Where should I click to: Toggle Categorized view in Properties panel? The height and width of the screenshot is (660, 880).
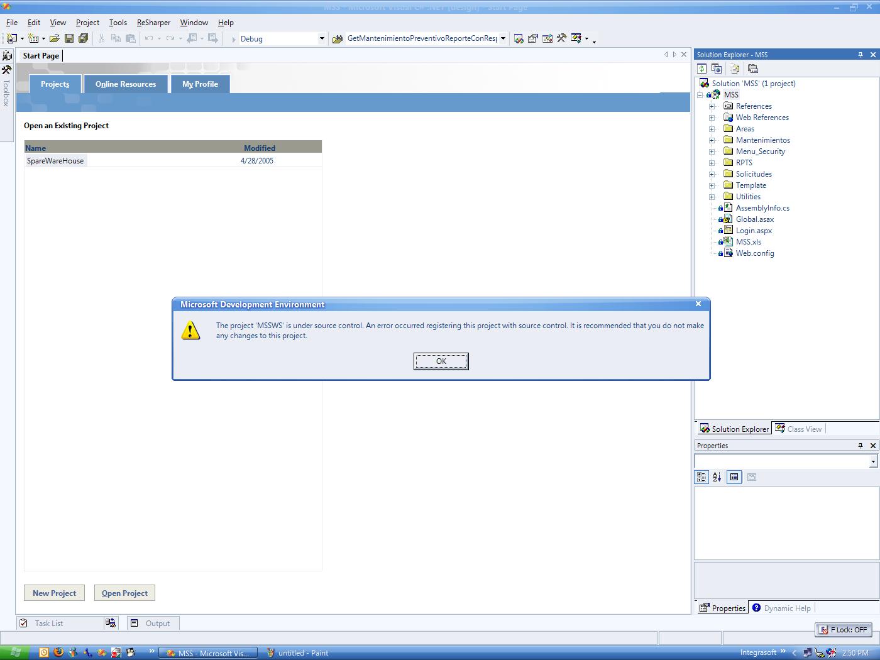click(701, 477)
